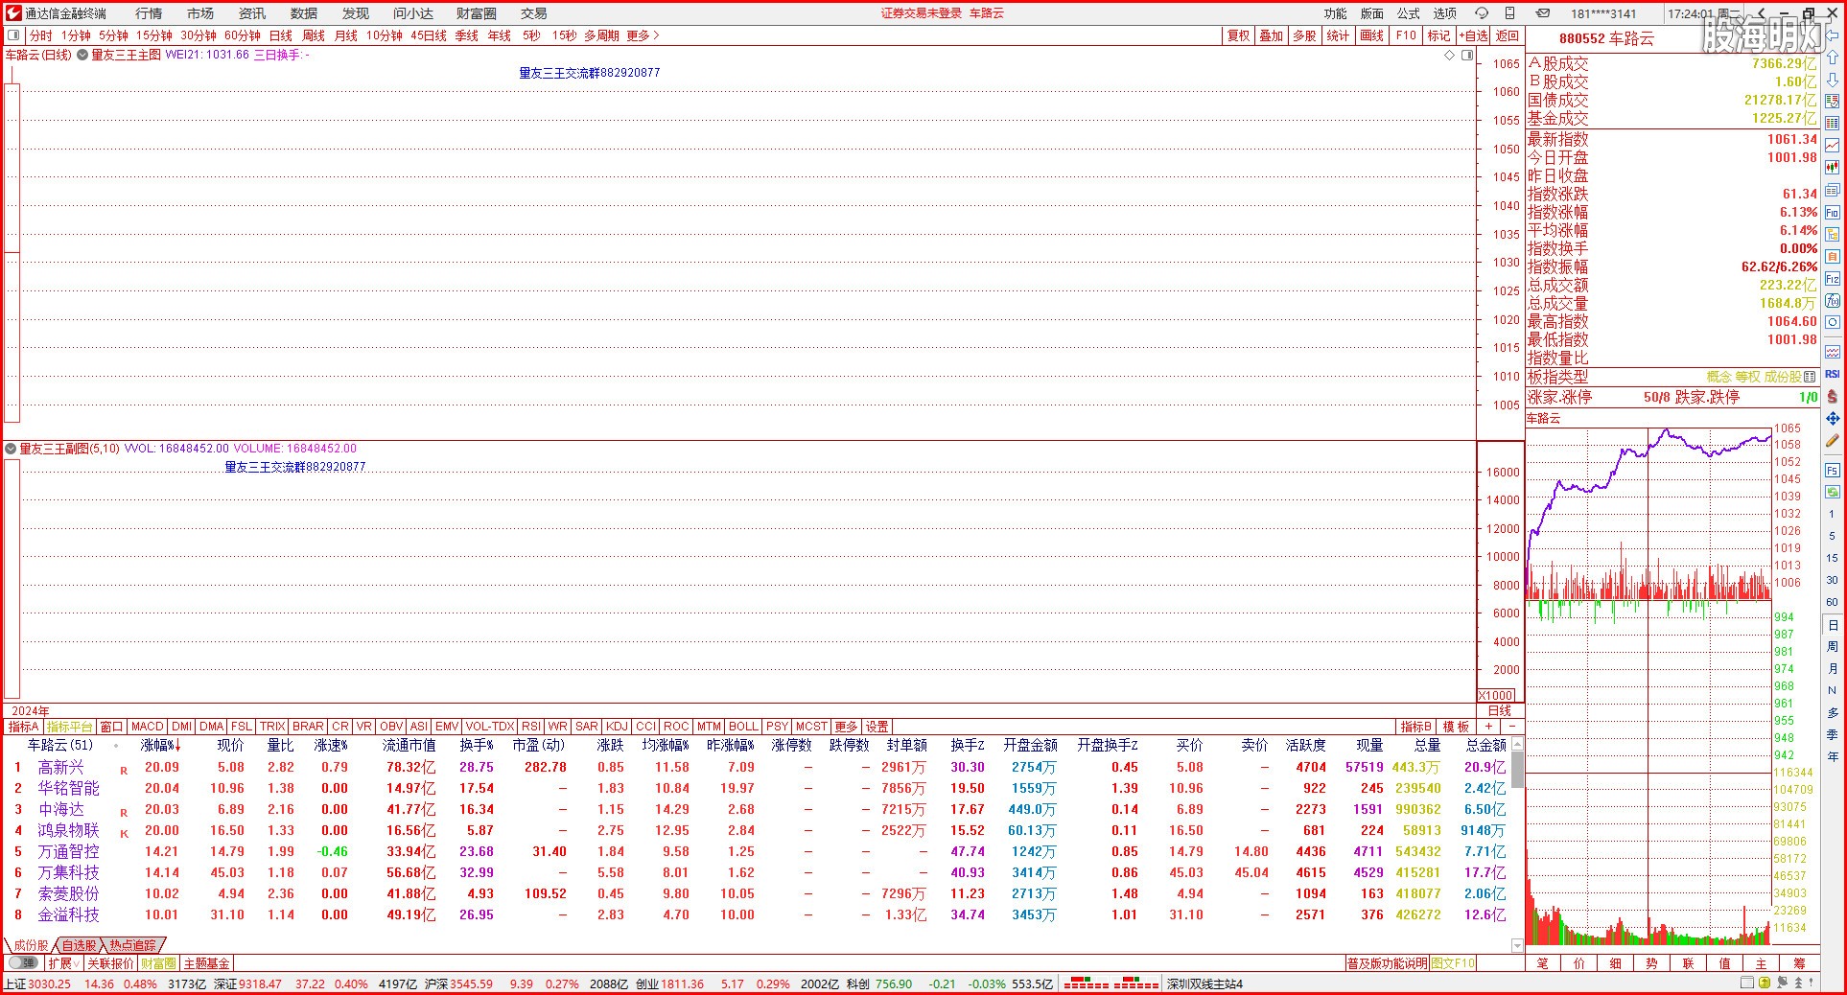This screenshot has width=1847, height=995.
Task: Open the line trend chart sidebar icon
Action: [x=1832, y=145]
